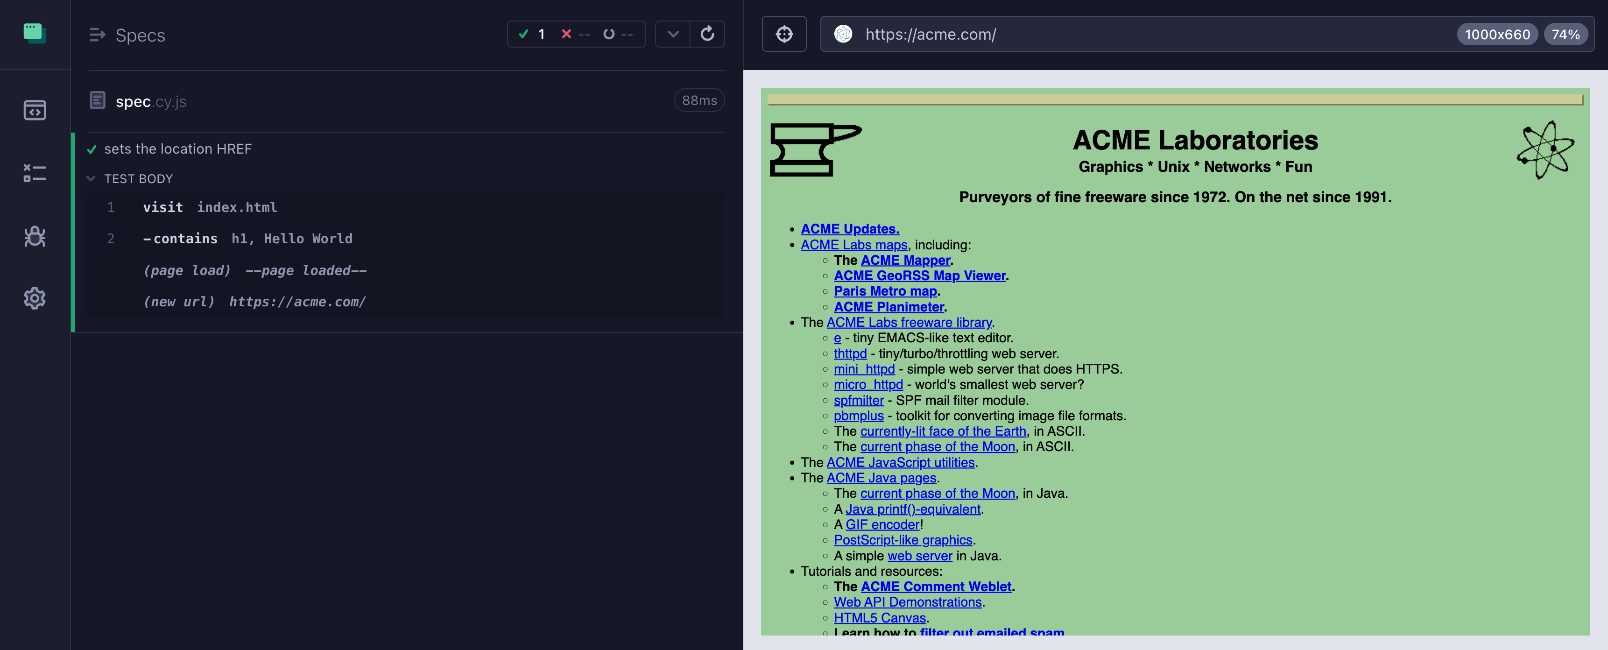Screen dimensions: 1608x650
Task: Select the '(page load)' log row
Action: [406, 270]
